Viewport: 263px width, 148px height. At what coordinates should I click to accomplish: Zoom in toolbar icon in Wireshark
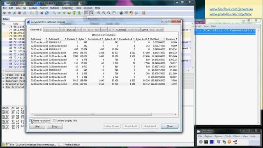pyautogui.click(x=99, y=13)
